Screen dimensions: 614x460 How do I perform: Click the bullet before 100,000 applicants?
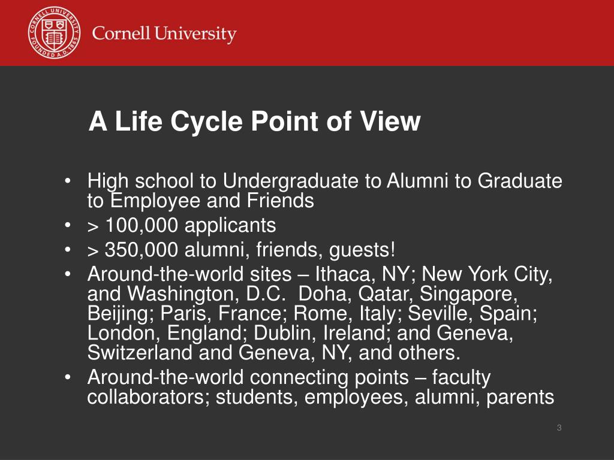[x=68, y=226]
